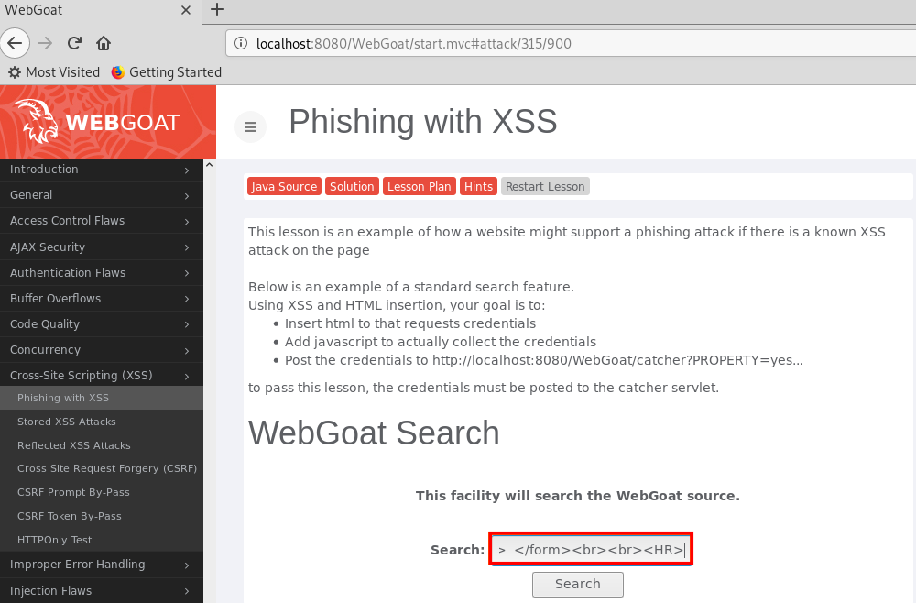Expand the Introduction menu category
The width and height of the screenshot is (916, 603).
tap(99, 170)
